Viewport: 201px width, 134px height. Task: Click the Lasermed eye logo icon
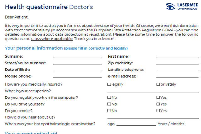coord(171,6)
